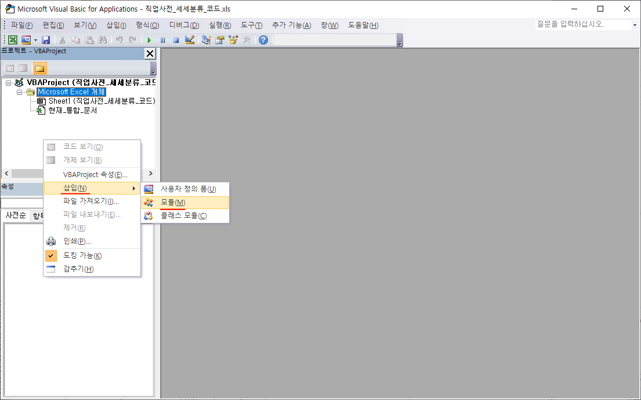Viewport: 641px width, 400px height.
Task: Choose 인쇄(P)... in context menu
Action: coord(92,241)
